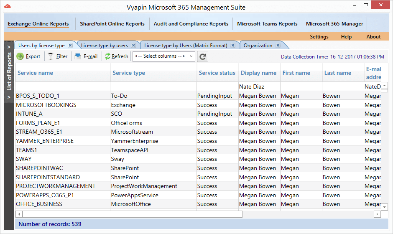Close the License type by users tab
This screenshot has width=393, height=234.
134,46
